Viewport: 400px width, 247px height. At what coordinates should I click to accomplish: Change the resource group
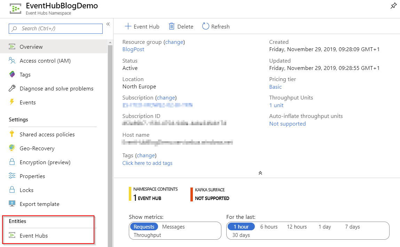(x=174, y=42)
